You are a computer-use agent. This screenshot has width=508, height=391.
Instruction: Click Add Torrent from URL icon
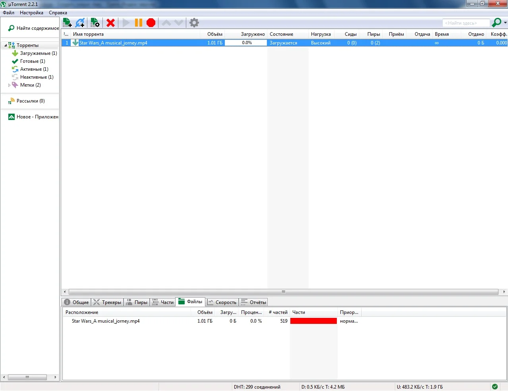pos(80,23)
